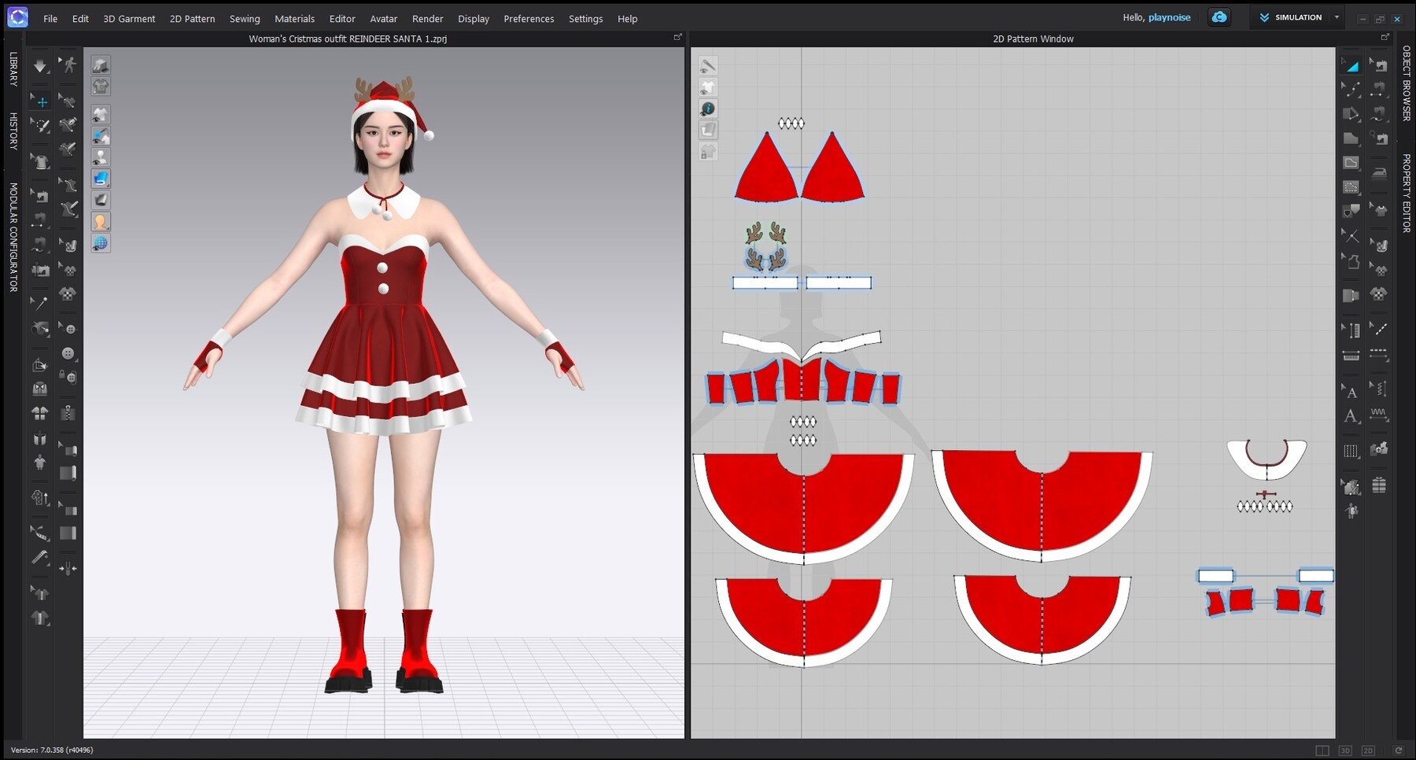The image size is (1416, 760).
Task: Select the Zipper tool
Action: [68, 408]
